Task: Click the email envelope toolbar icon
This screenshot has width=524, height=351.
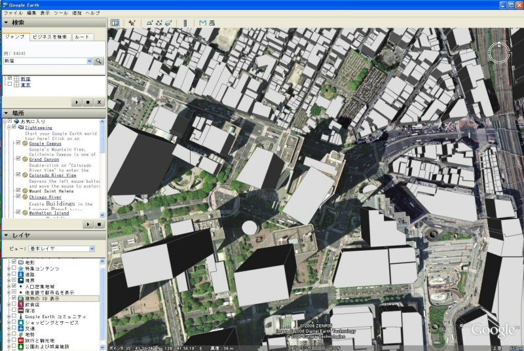Action: (202, 23)
